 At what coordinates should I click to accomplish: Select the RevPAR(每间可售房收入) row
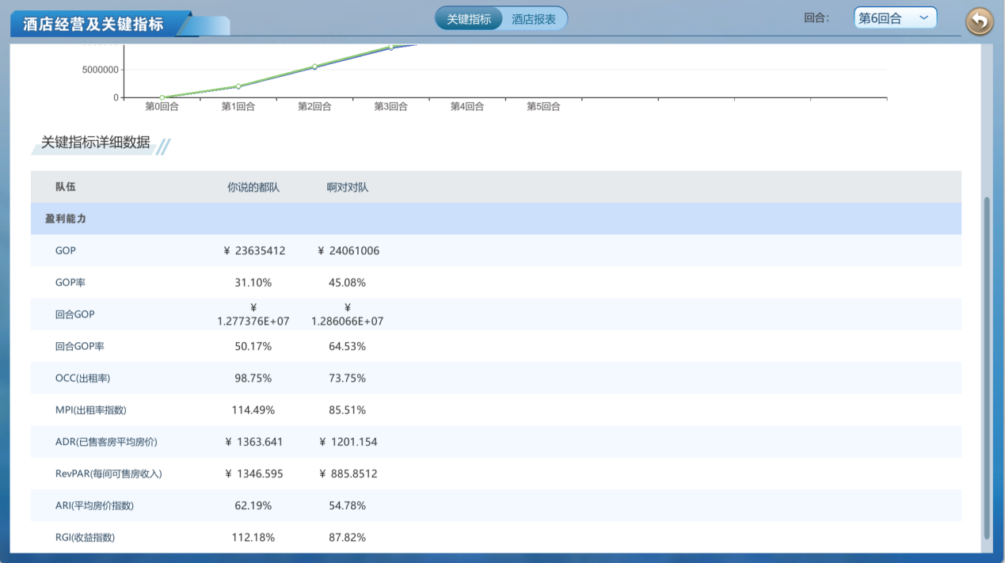[x=108, y=474]
